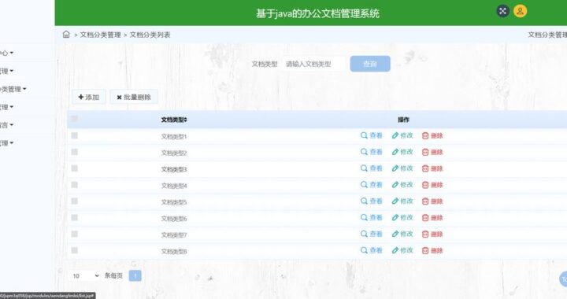The height and width of the screenshot is (299, 567).
Task: Click the blue 查询 search button
Action: 370,64
